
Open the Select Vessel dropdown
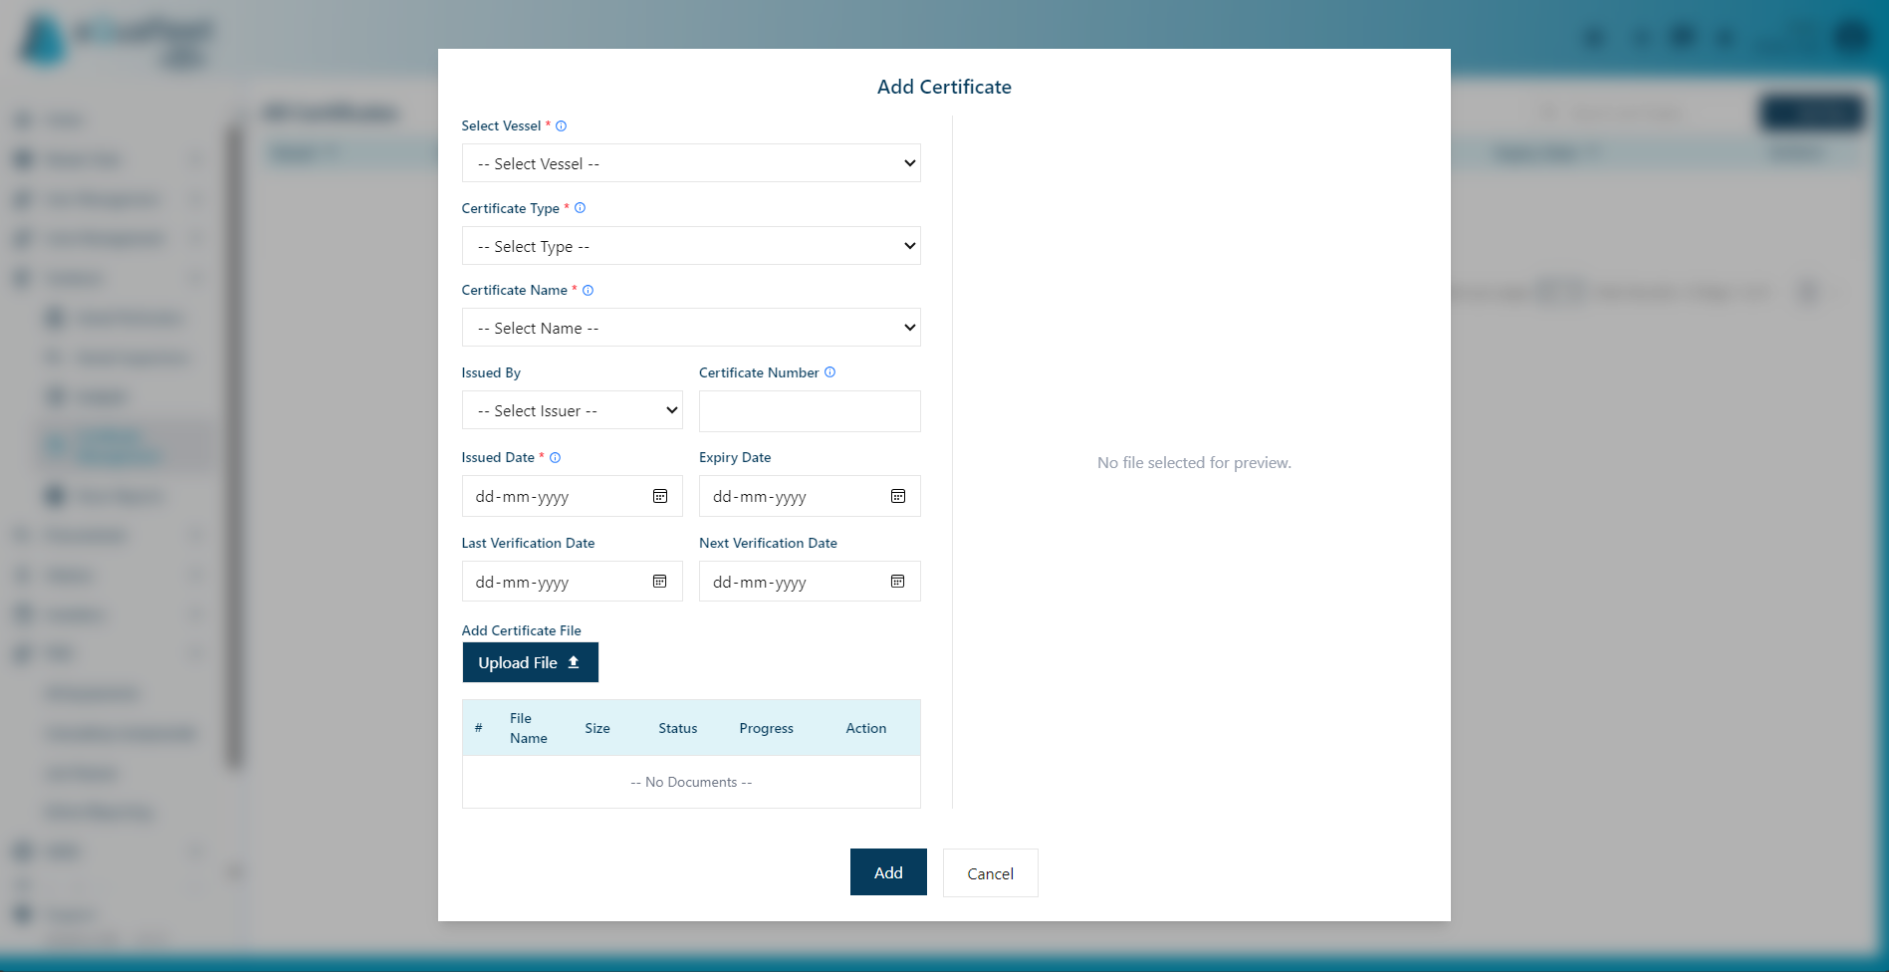pyautogui.click(x=690, y=162)
